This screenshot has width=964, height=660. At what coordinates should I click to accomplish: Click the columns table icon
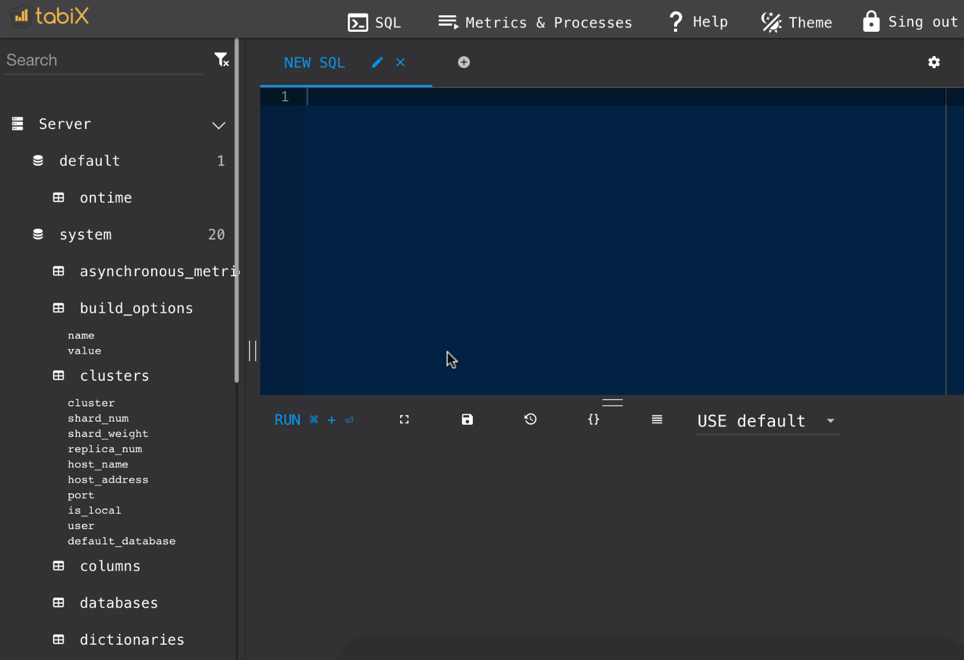59,566
